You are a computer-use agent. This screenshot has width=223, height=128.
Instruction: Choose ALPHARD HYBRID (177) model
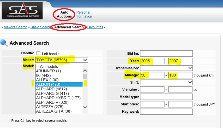(x=58, y=98)
